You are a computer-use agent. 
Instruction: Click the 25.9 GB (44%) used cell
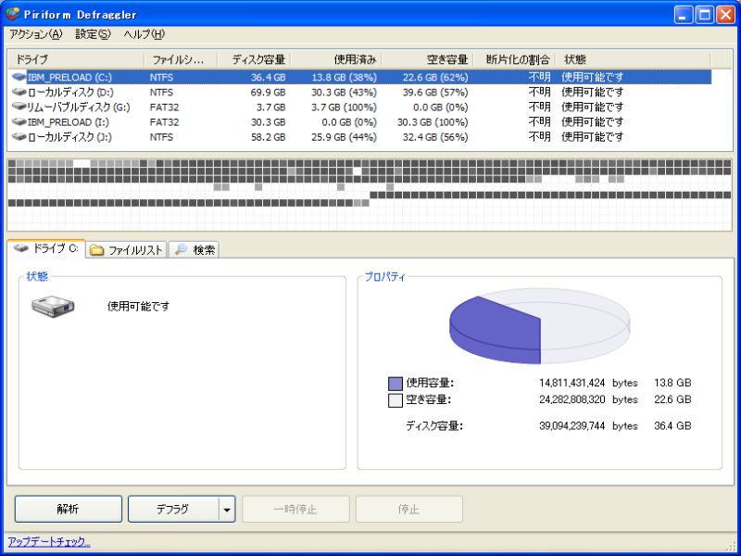click(x=344, y=137)
